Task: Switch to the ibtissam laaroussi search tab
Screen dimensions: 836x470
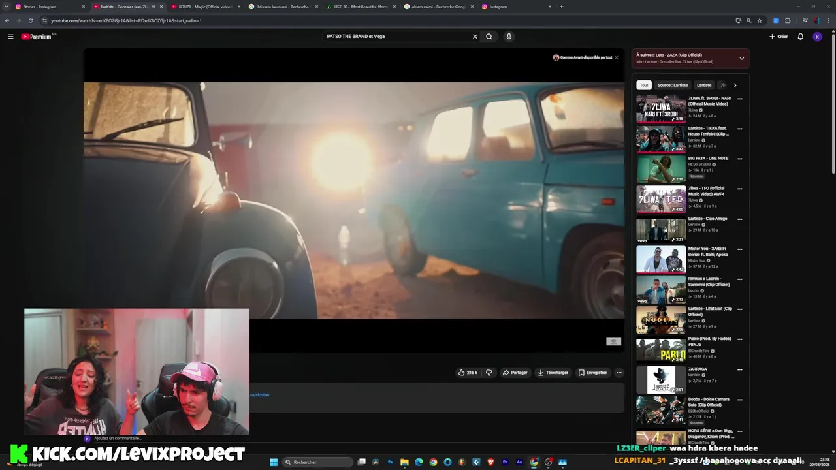Action: pos(283,7)
